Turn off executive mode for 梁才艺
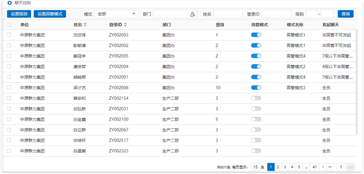364x174 pixels. coord(256,87)
